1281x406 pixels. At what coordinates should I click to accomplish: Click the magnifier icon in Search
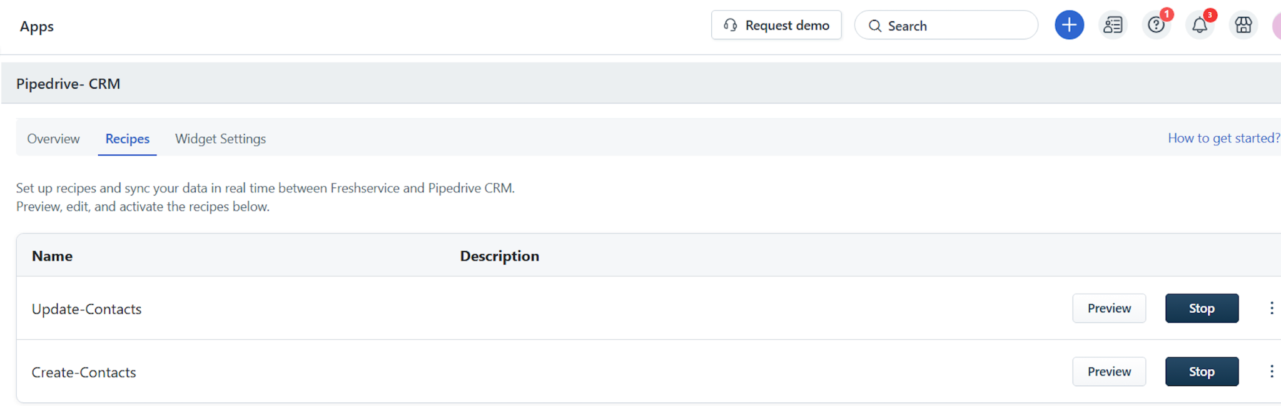tap(875, 26)
